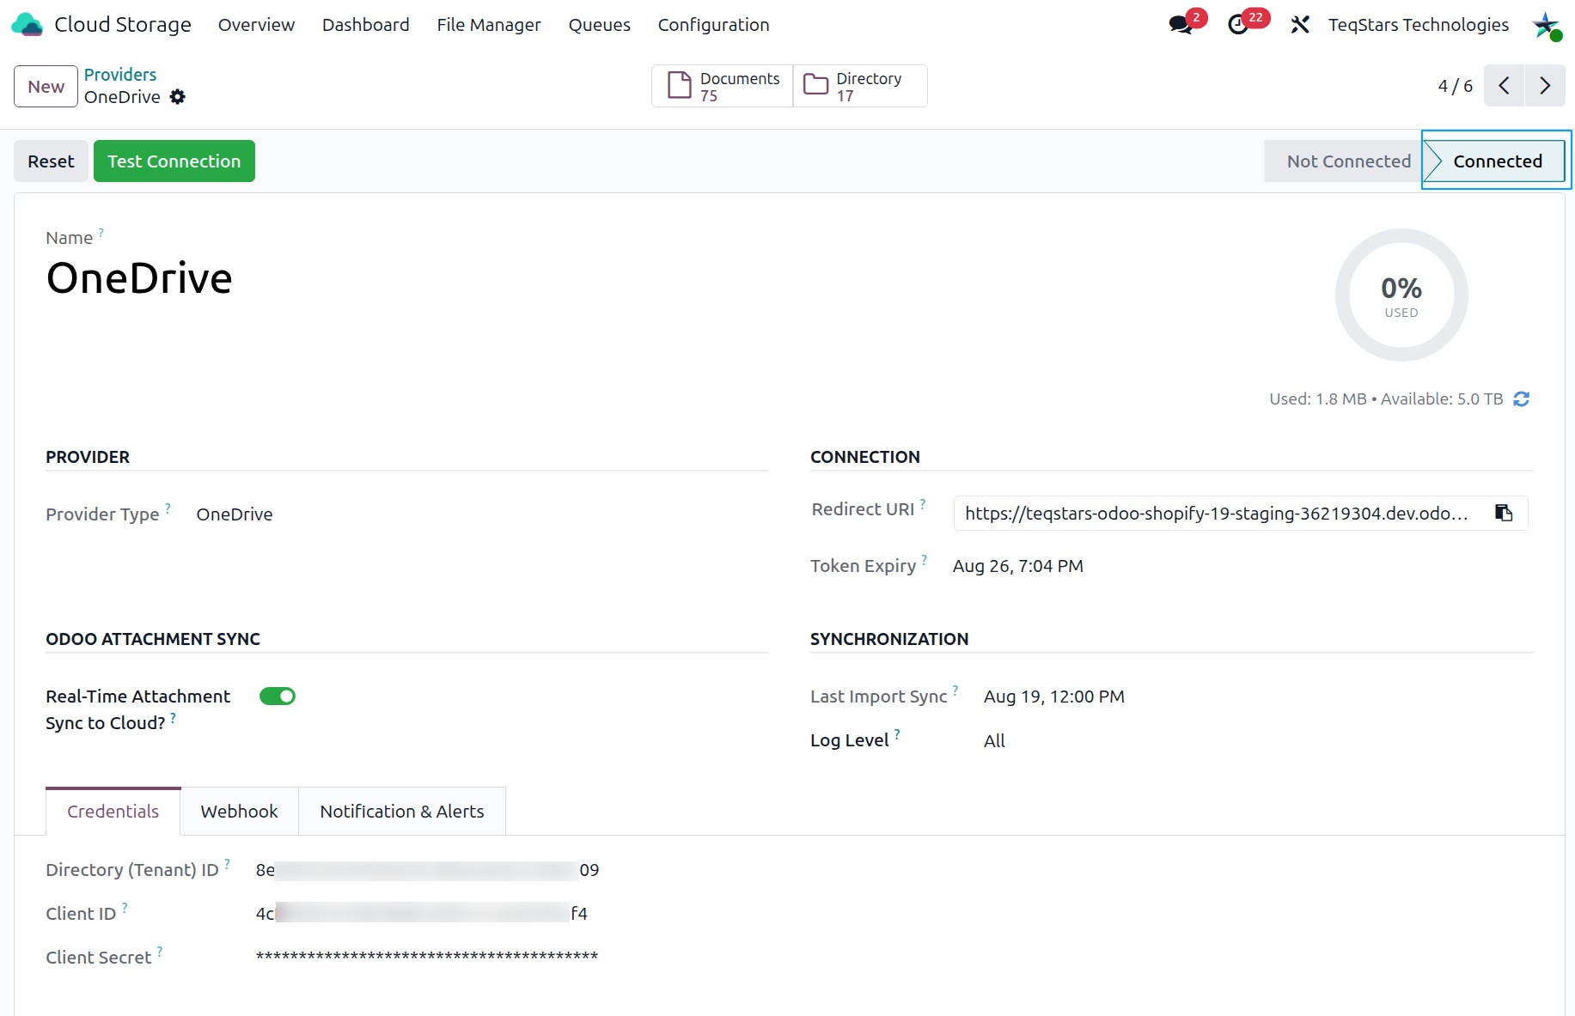The height and width of the screenshot is (1016, 1575).
Task: Go to the next provider record
Action: 1545,86
